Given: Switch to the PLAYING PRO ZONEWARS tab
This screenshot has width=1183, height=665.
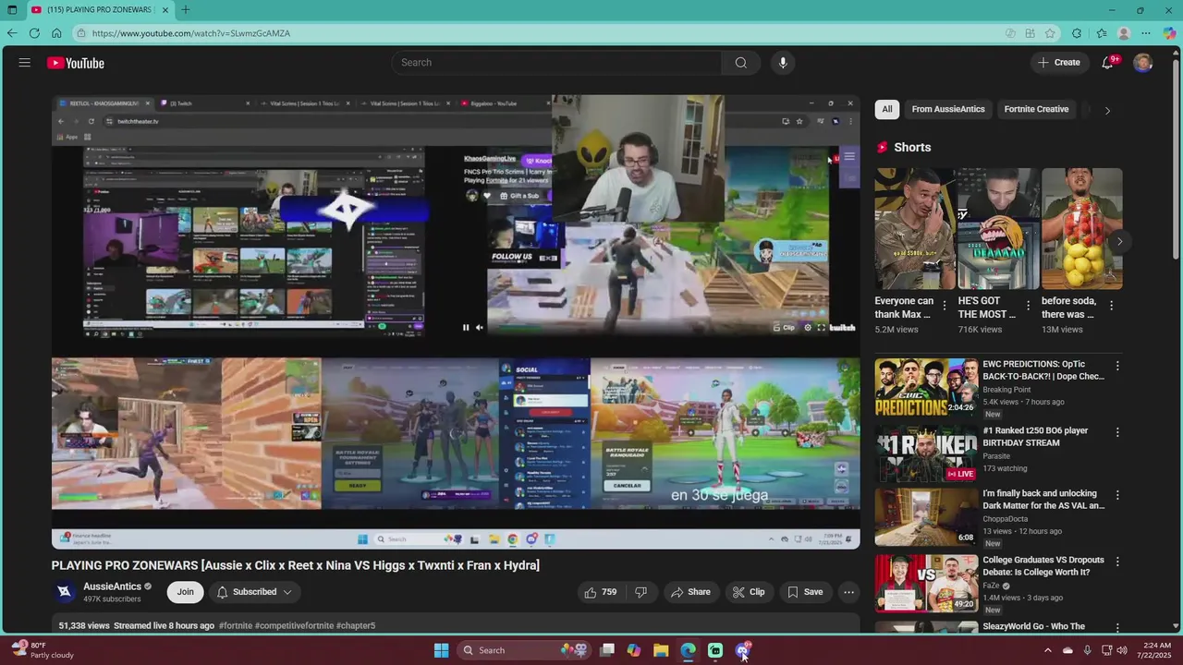Looking at the screenshot, I should [x=99, y=10].
